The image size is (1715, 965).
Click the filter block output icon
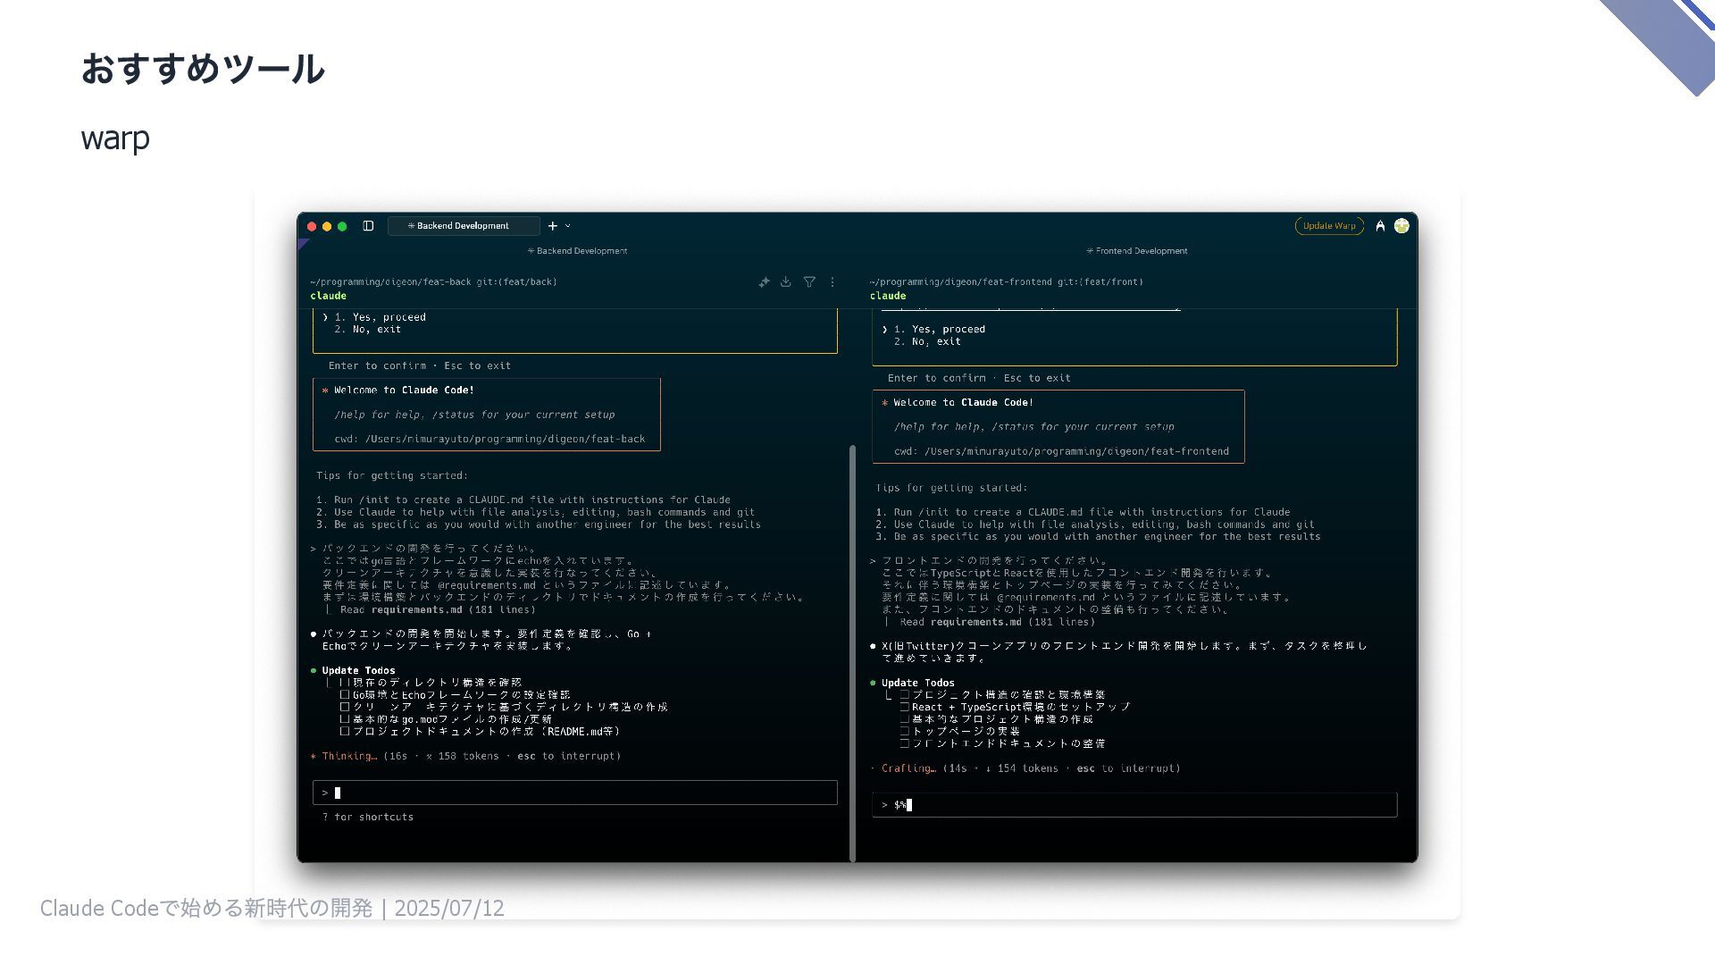pyautogui.click(x=809, y=282)
